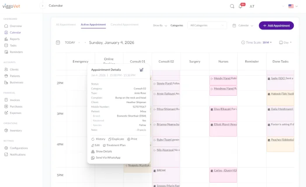
Task: Open the notifications bell with 99+ badge
Action: coord(240,6)
